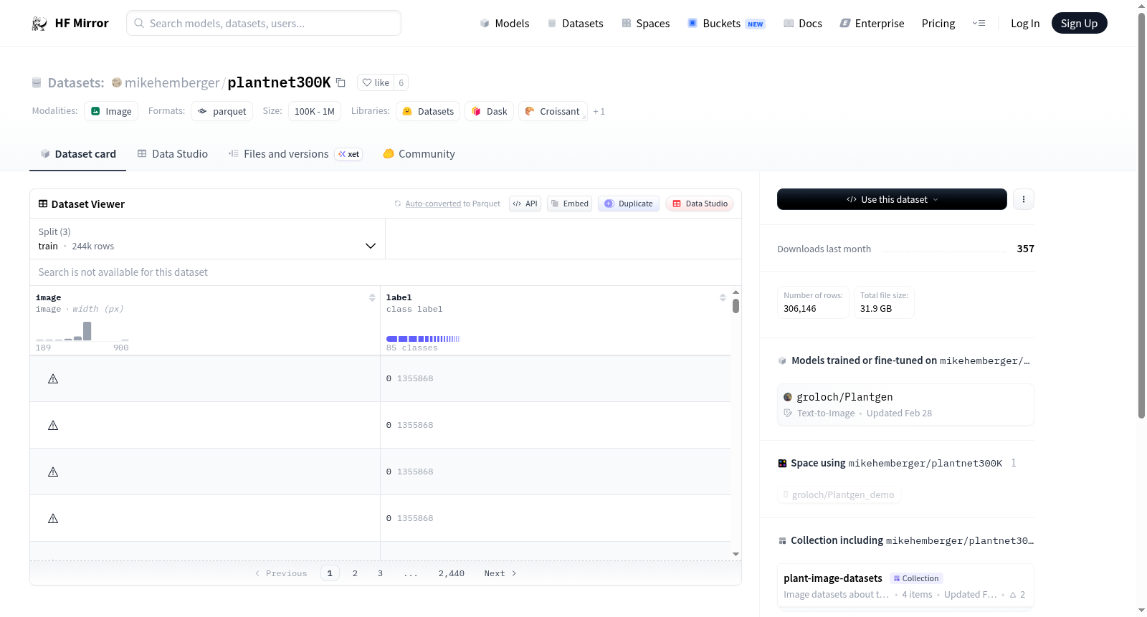Go to Buckets in navigation

[726, 24]
